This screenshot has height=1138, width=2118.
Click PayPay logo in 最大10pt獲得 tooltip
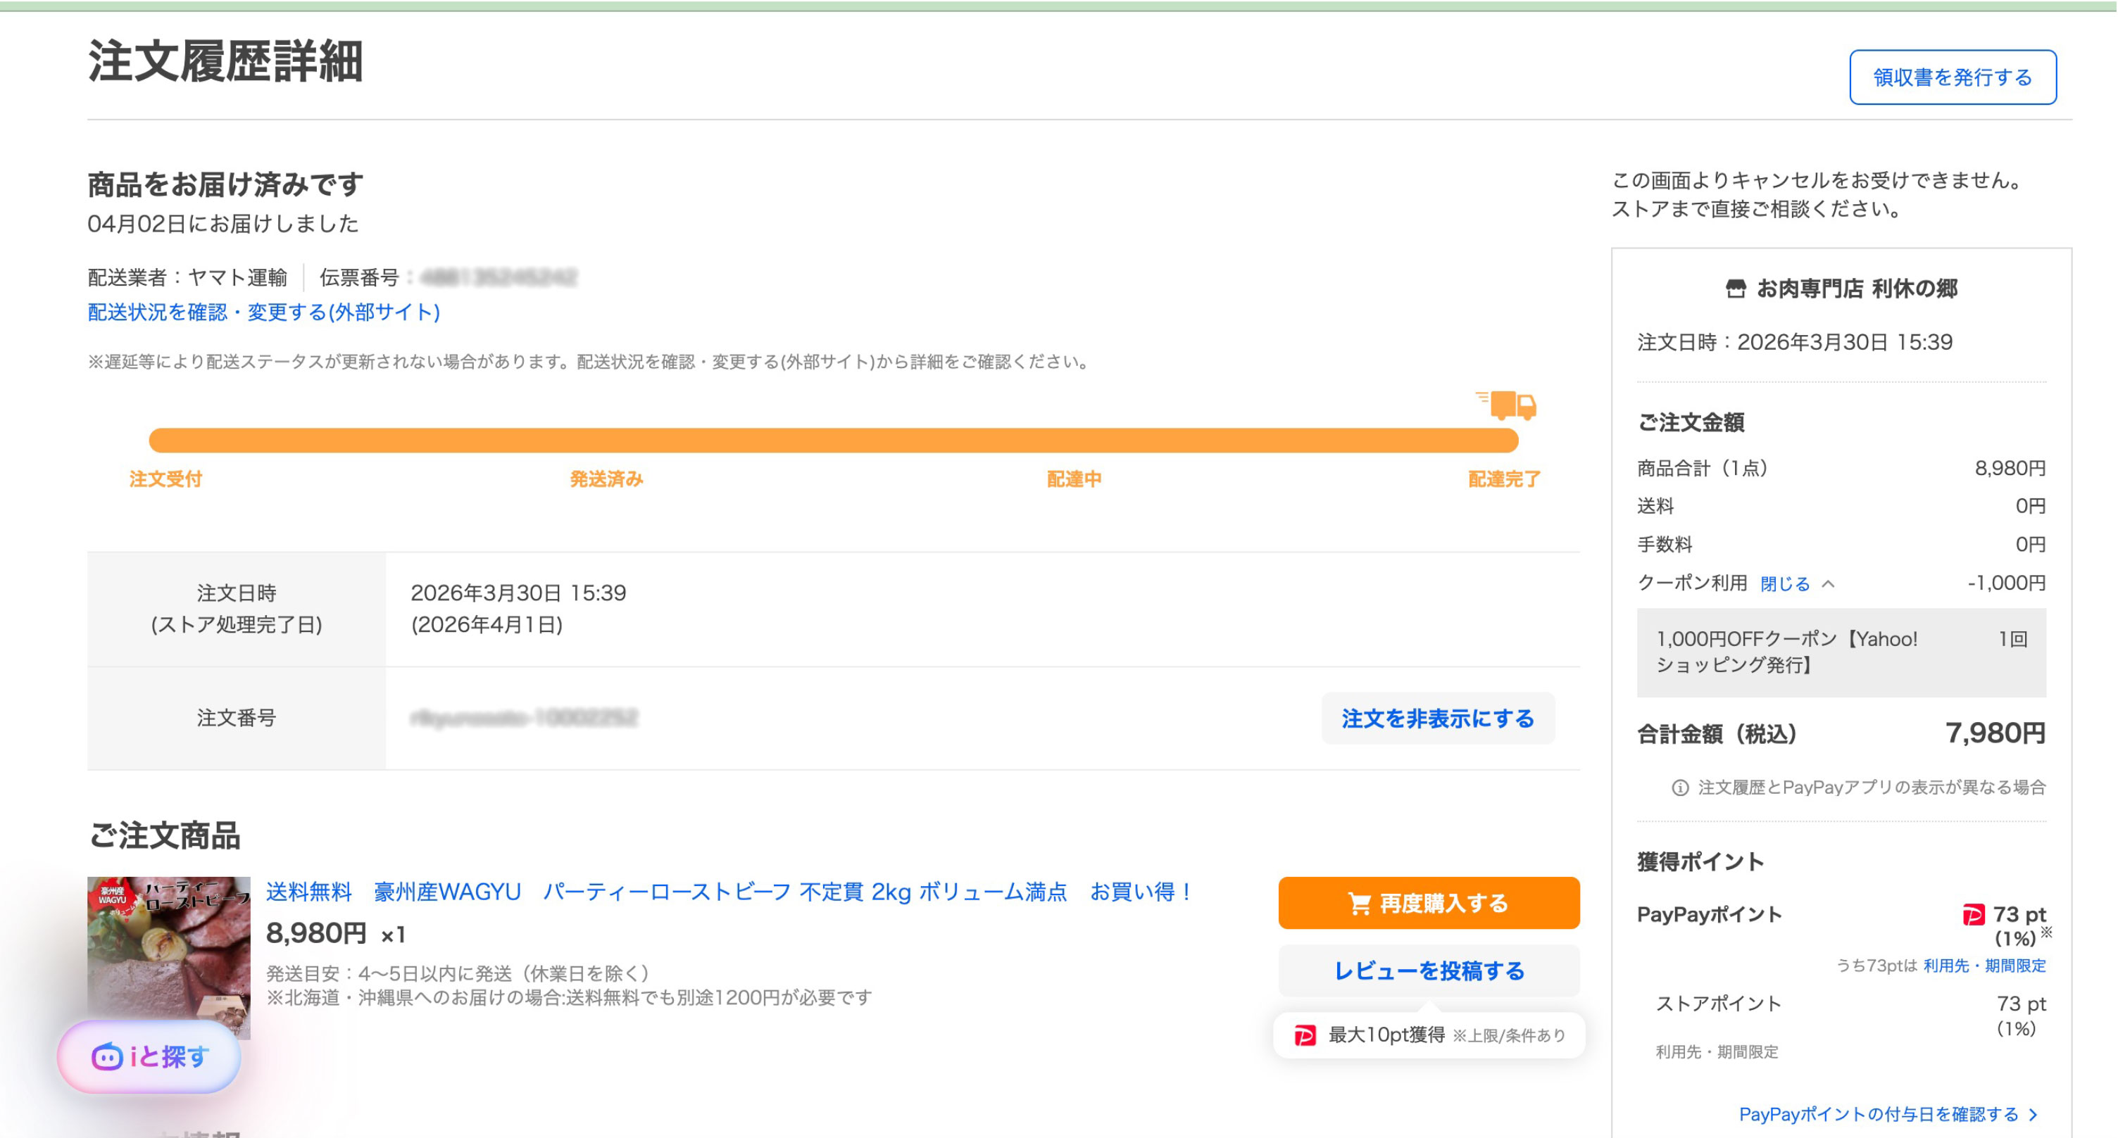[x=1305, y=1035]
